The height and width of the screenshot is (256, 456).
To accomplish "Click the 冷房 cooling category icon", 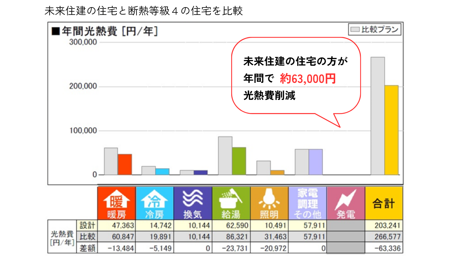I will coord(155,203).
